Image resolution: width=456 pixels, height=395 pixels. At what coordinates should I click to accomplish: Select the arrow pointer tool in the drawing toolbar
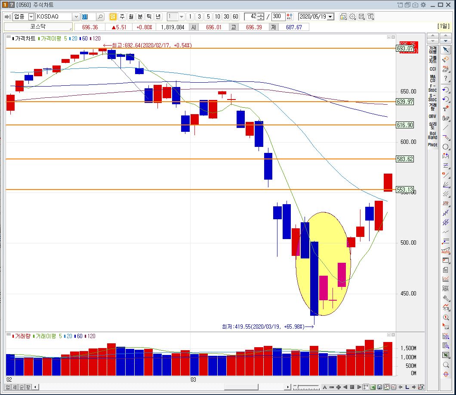[x=446, y=50]
